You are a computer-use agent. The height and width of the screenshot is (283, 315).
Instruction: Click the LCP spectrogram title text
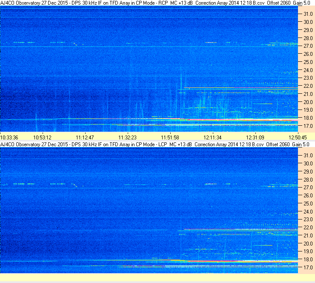[x=155, y=144]
